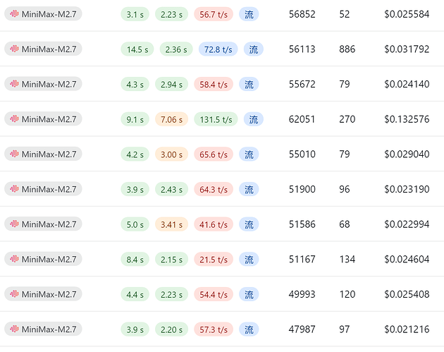The height and width of the screenshot is (352, 444).
Task: Click output token count 134
Action: click(x=347, y=259)
